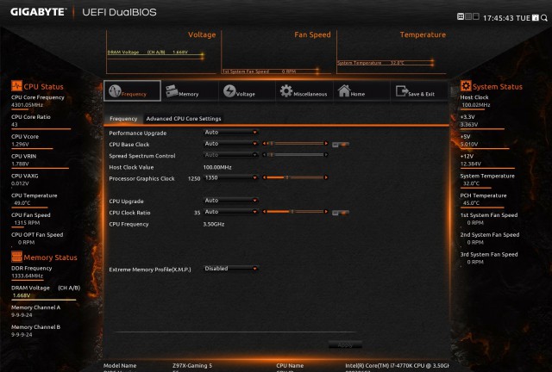Click the magnifier search icon beside the clock
This screenshot has width=552, height=372.
pyautogui.click(x=544, y=17)
